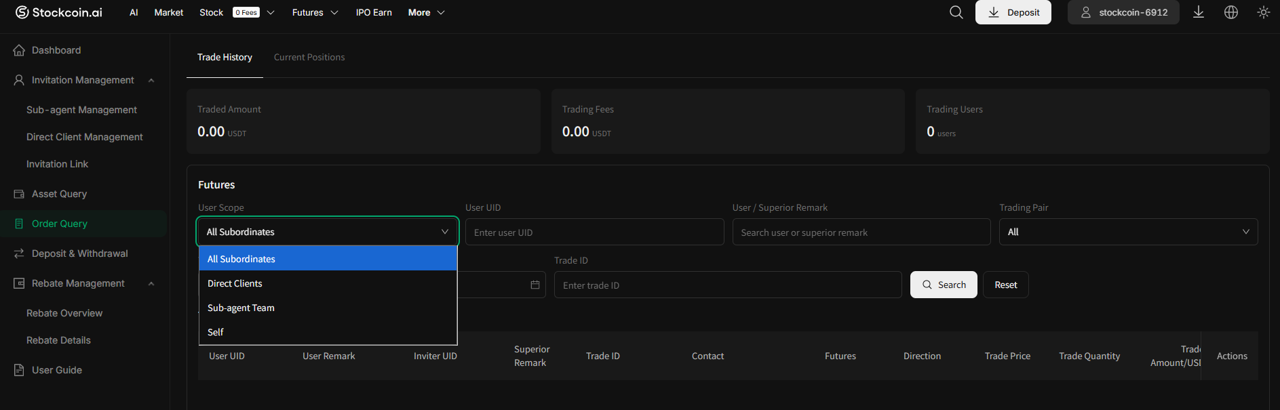The width and height of the screenshot is (1280, 410).
Task: Open Direct Client Management in sidebar
Action: 85,137
